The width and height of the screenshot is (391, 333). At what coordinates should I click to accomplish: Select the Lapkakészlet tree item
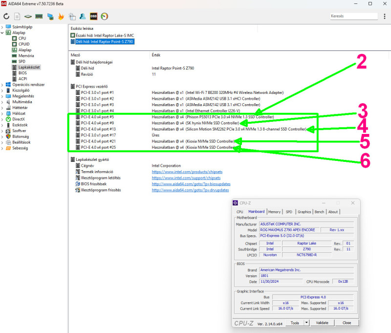coord(29,67)
